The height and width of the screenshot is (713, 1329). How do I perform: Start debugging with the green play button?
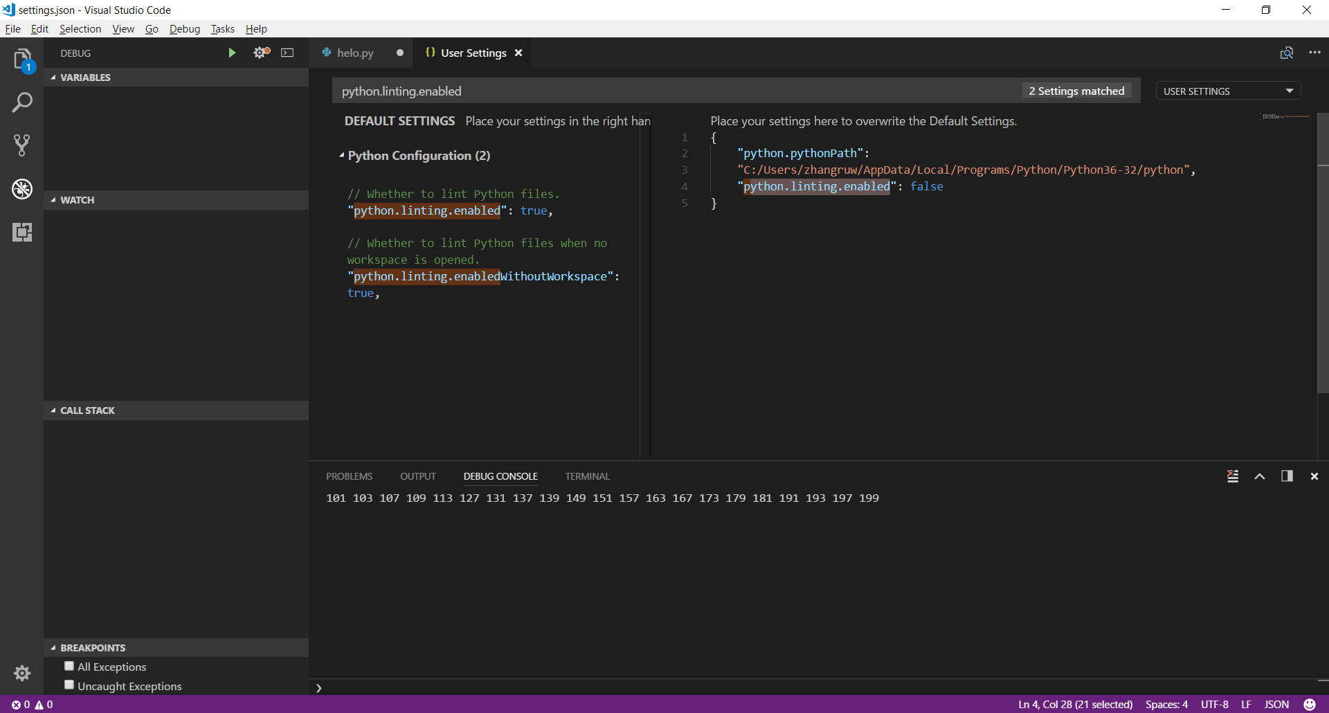(232, 53)
